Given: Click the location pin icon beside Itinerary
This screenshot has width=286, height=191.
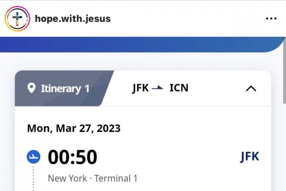Looking at the screenshot, I should (x=31, y=88).
